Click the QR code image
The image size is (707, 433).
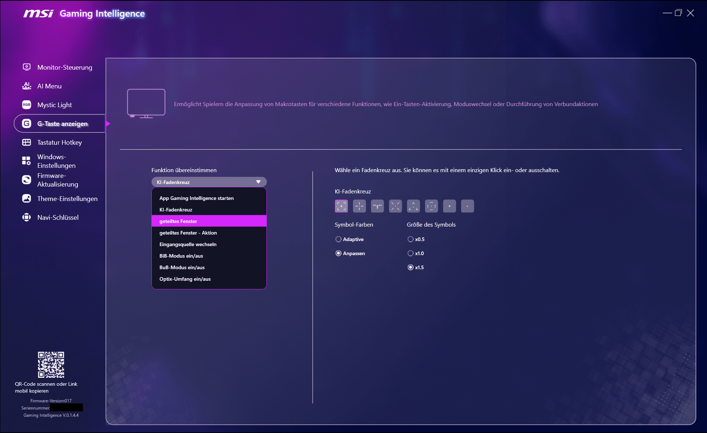tap(51, 364)
